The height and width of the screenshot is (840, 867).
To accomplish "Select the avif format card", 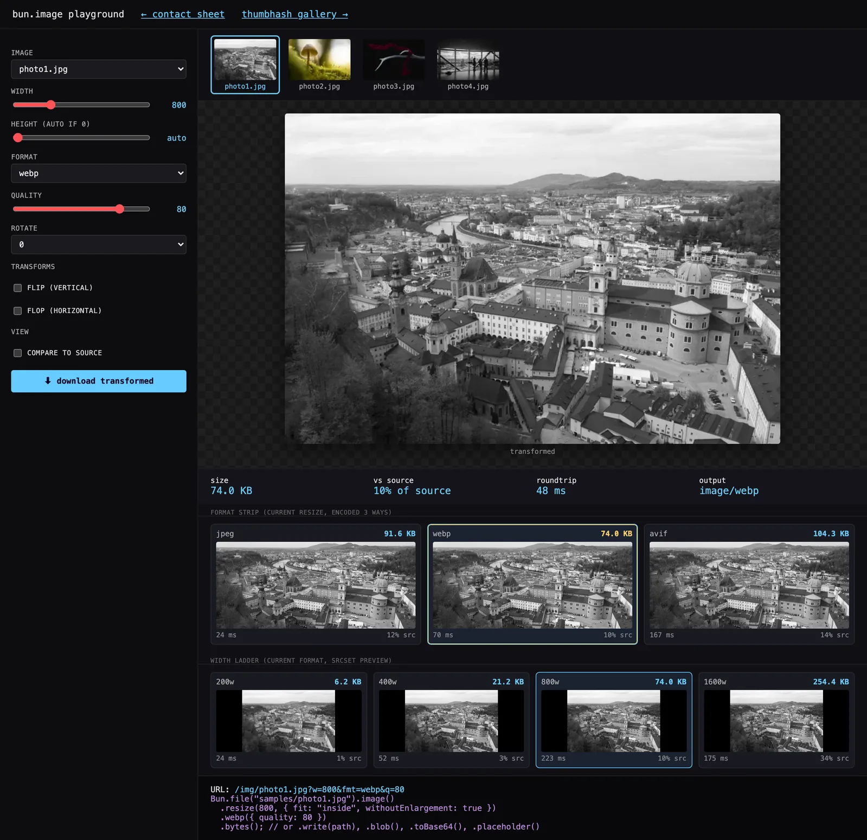I will 749,584.
